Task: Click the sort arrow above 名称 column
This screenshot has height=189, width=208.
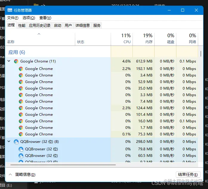Action: click(39, 34)
